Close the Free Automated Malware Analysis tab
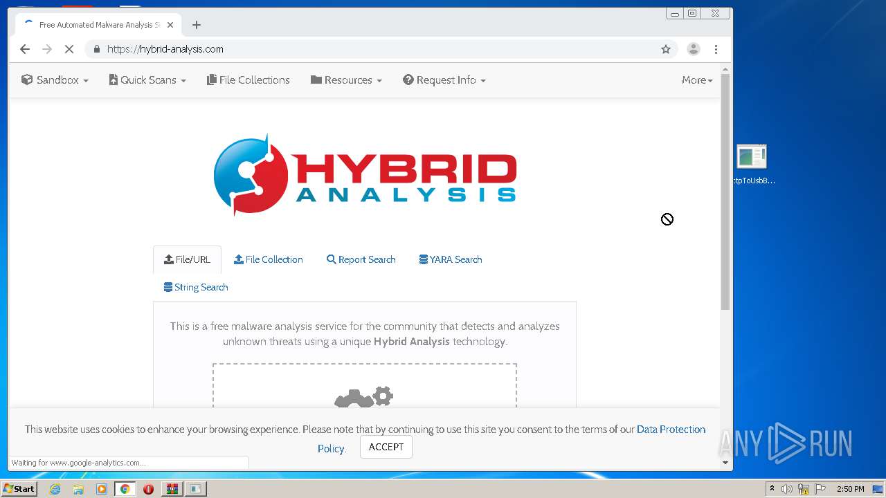The width and height of the screenshot is (886, 498). coord(170,25)
